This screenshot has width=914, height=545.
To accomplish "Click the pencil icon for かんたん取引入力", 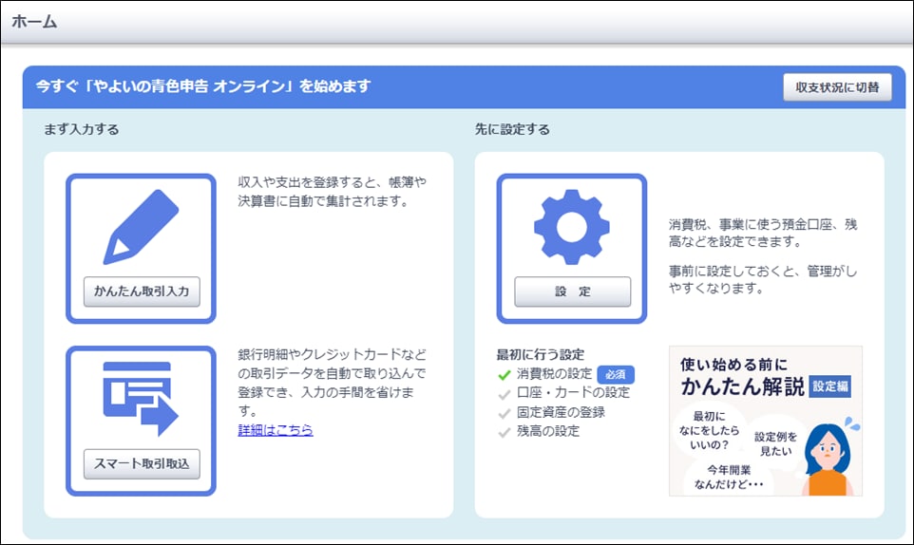I will pyautogui.click(x=141, y=227).
